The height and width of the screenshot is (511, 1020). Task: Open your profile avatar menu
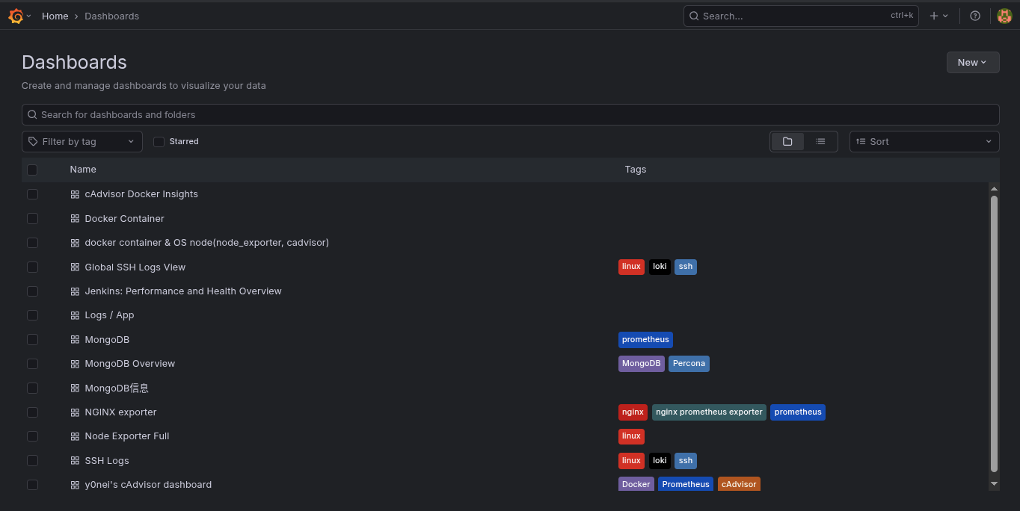[x=1004, y=15]
